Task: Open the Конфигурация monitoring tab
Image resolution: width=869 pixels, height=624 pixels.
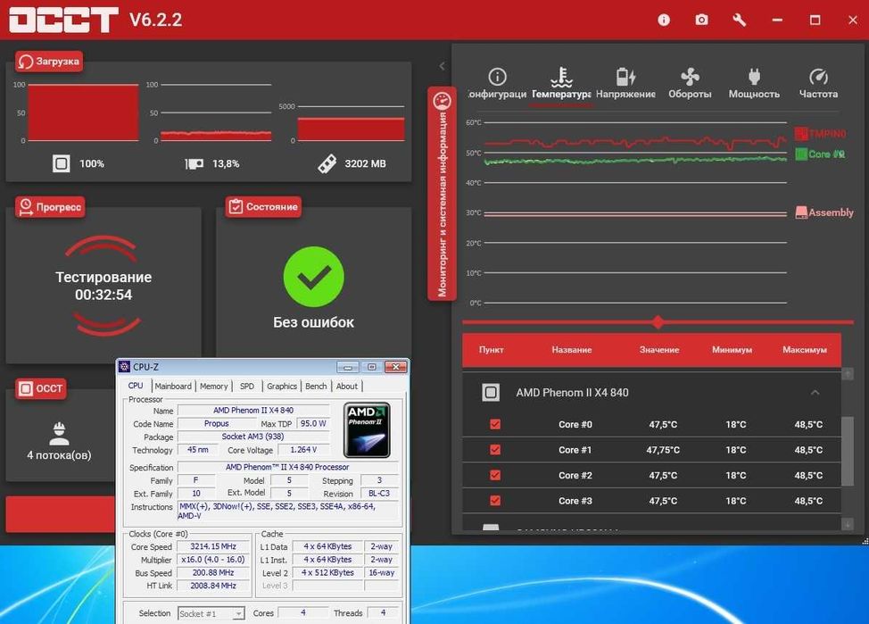Action: pos(497,84)
